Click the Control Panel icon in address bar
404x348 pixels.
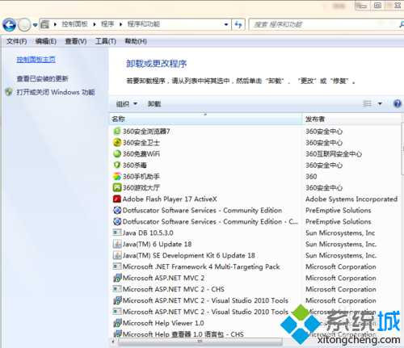pos(45,24)
